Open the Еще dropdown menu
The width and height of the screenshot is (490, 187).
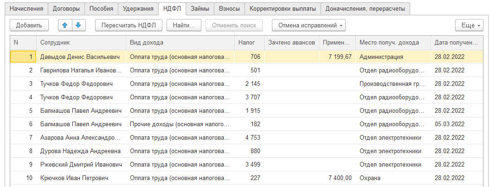(470, 25)
